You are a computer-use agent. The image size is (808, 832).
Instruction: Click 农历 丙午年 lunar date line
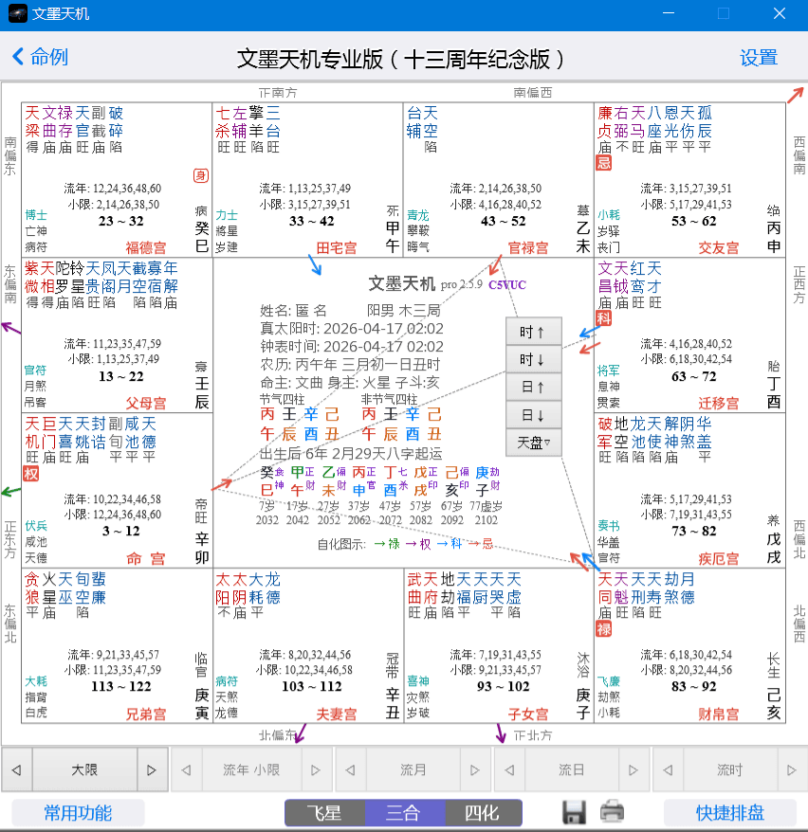tap(350, 365)
